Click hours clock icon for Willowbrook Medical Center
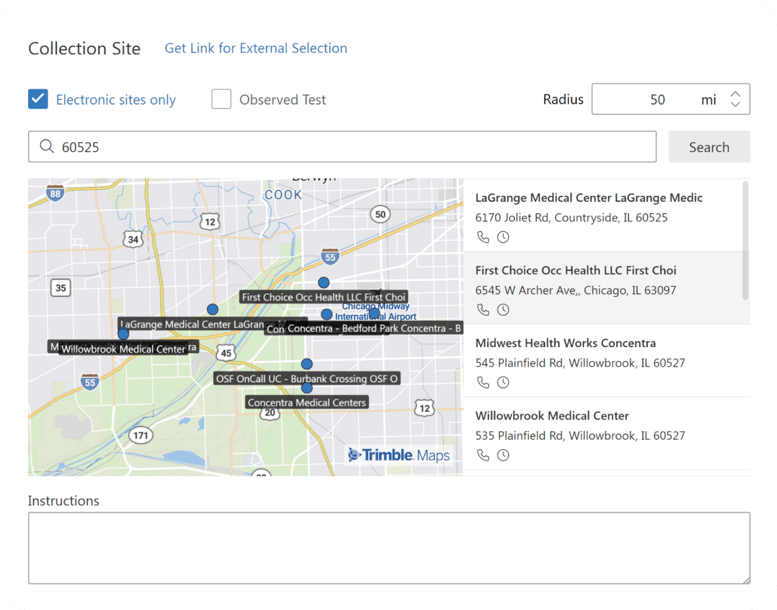777x610 pixels. (503, 455)
